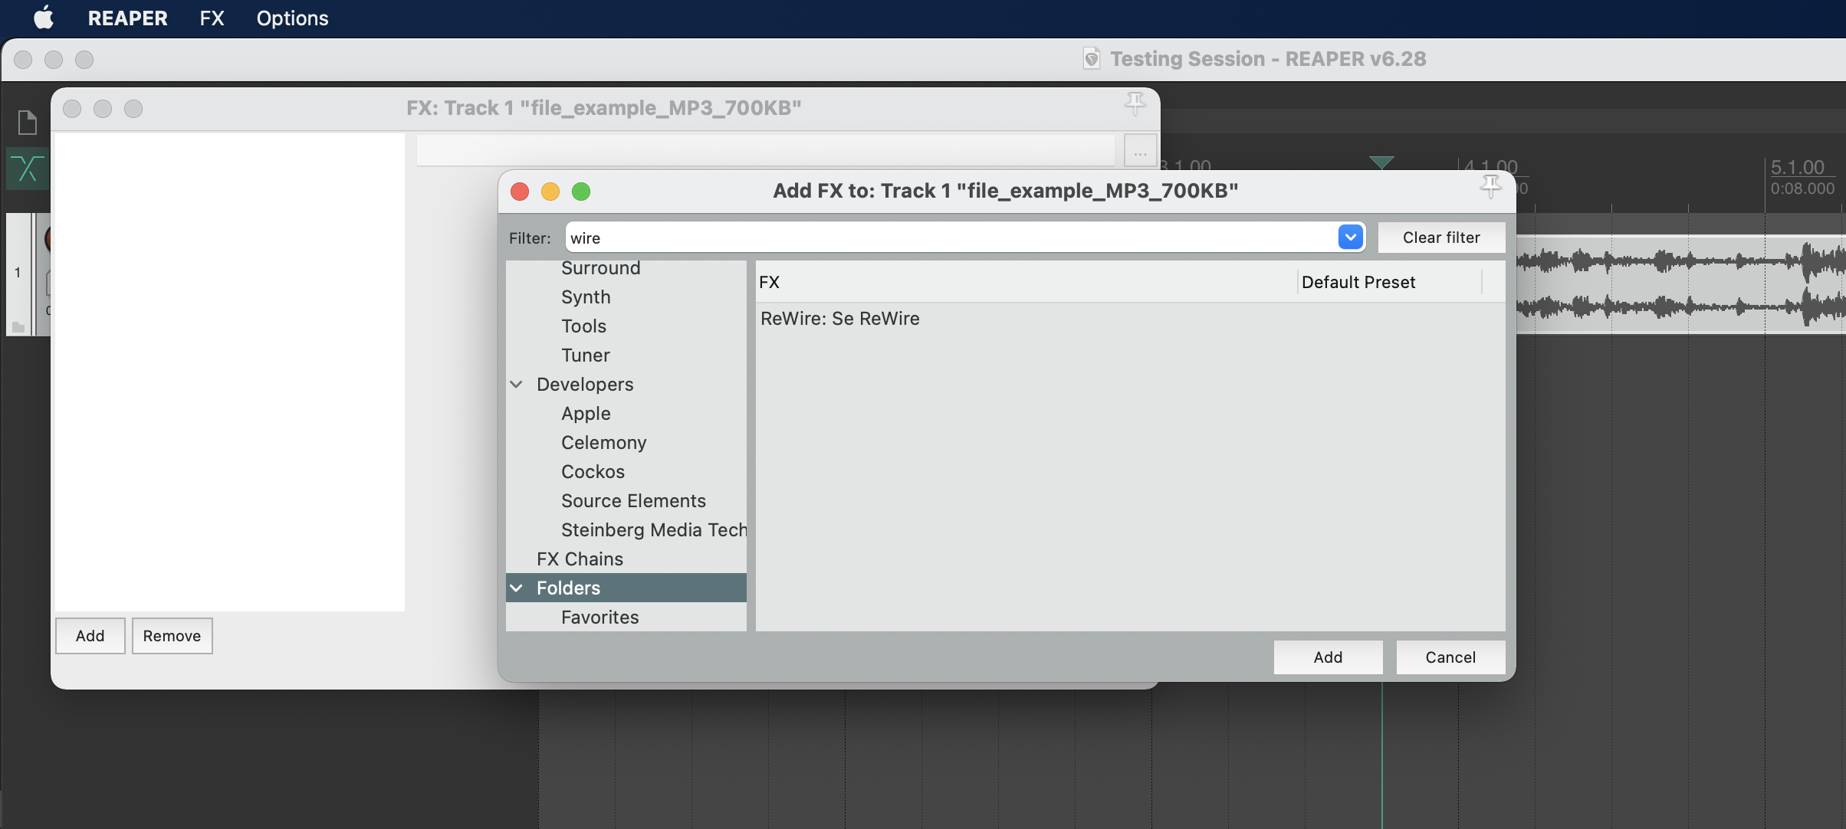Click the wire filter text field
Viewport: 1846px width, 829px height.
point(951,238)
